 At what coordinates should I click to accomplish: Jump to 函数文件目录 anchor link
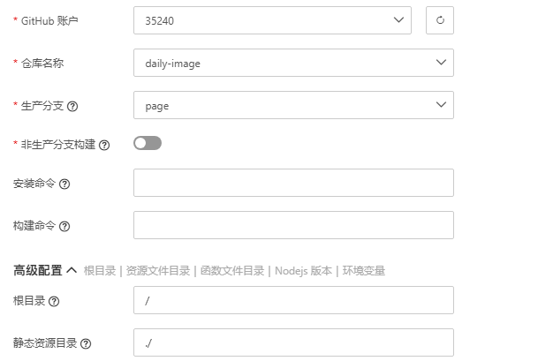231,271
